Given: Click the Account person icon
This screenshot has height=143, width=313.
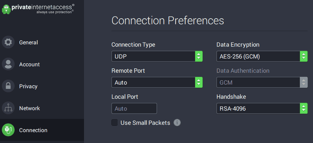Looking at the screenshot, I should pyautogui.click(x=8, y=64).
